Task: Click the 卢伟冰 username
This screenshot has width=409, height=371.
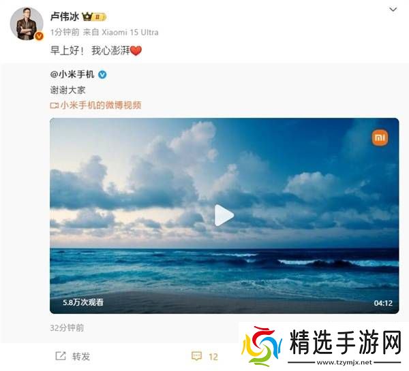Action: pyautogui.click(x=65, y=16)
